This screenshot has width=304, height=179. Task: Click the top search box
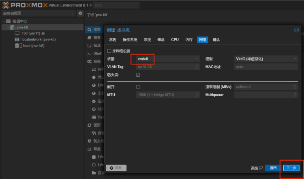click(116, 5)
